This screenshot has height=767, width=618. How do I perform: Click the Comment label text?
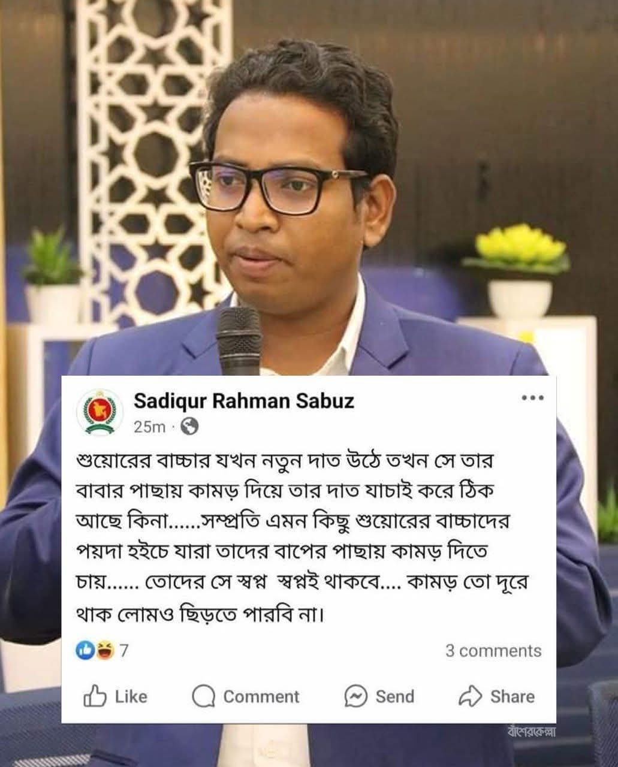(x=261, y=697)
